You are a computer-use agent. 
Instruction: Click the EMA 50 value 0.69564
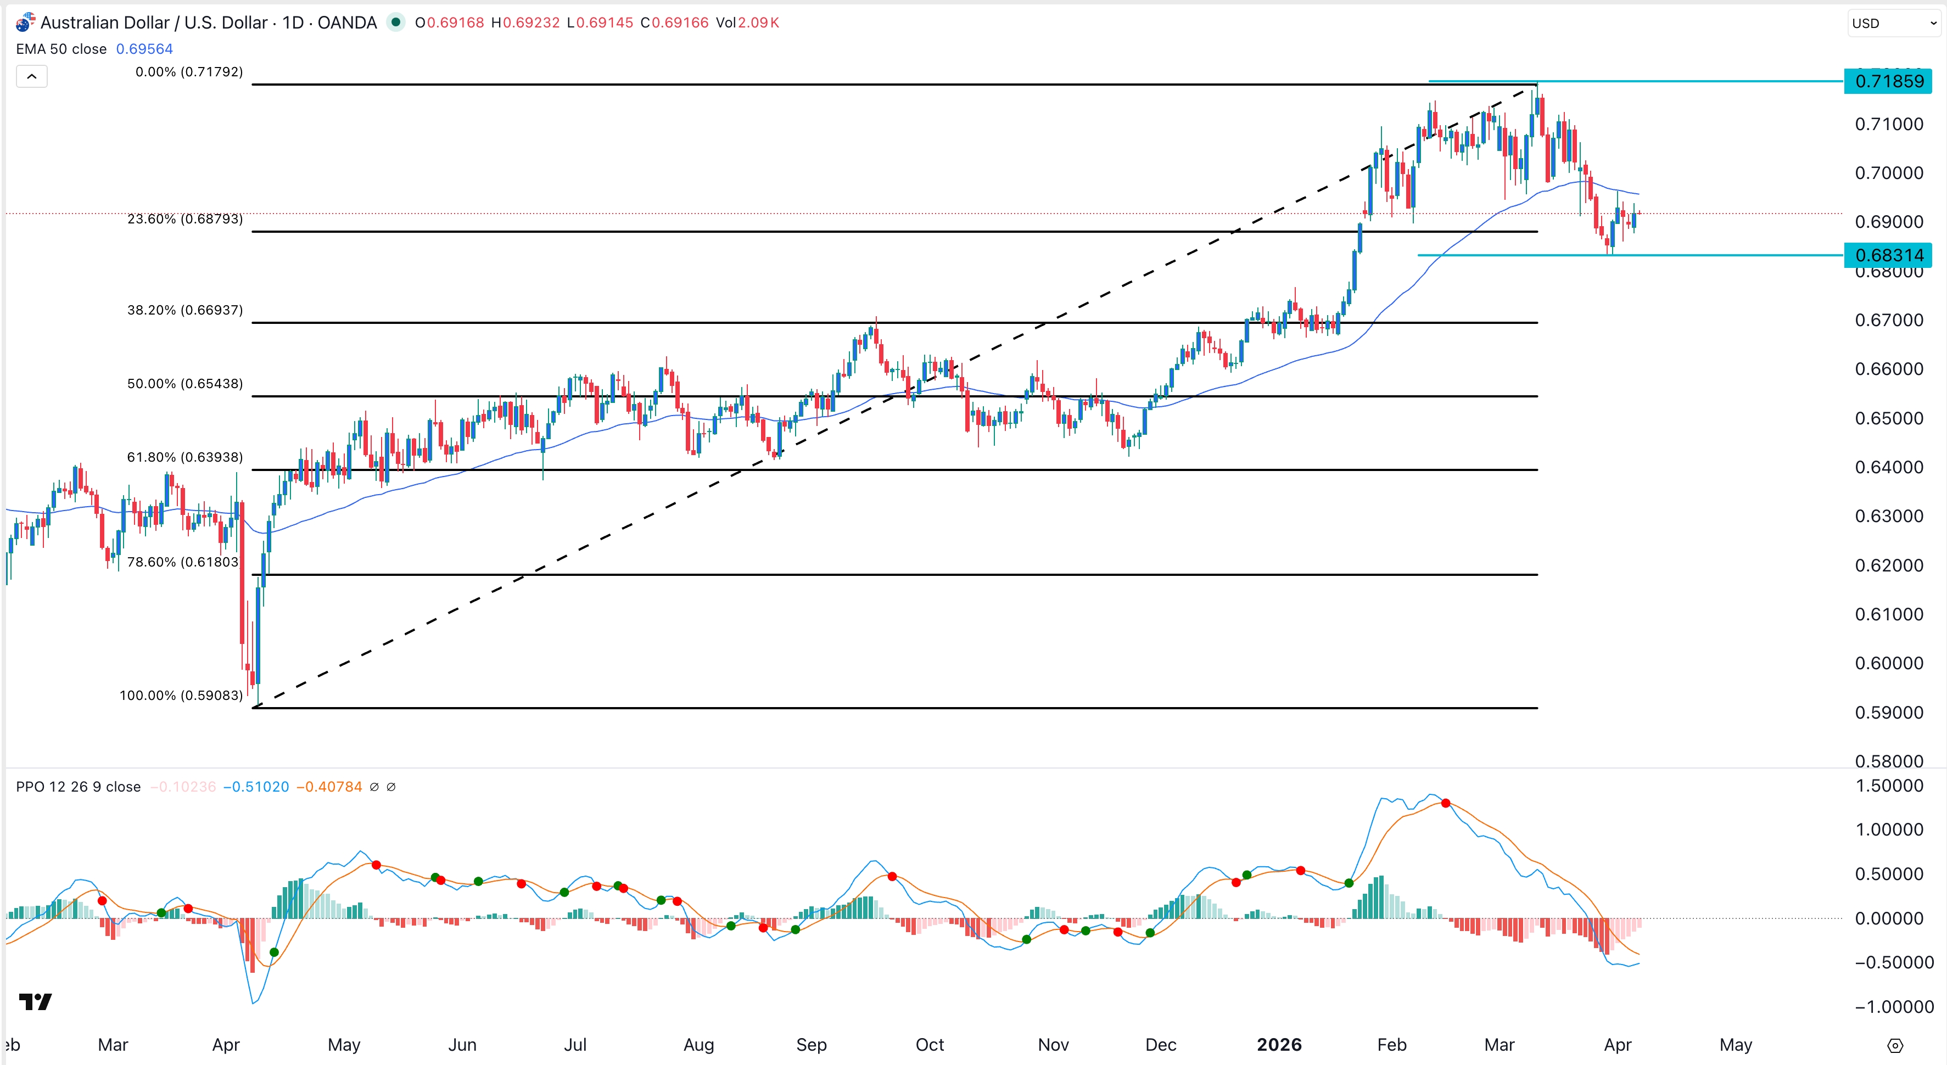[x=144, y=48]
